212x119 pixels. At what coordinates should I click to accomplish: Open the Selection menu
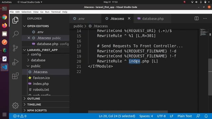click(26, 12)
